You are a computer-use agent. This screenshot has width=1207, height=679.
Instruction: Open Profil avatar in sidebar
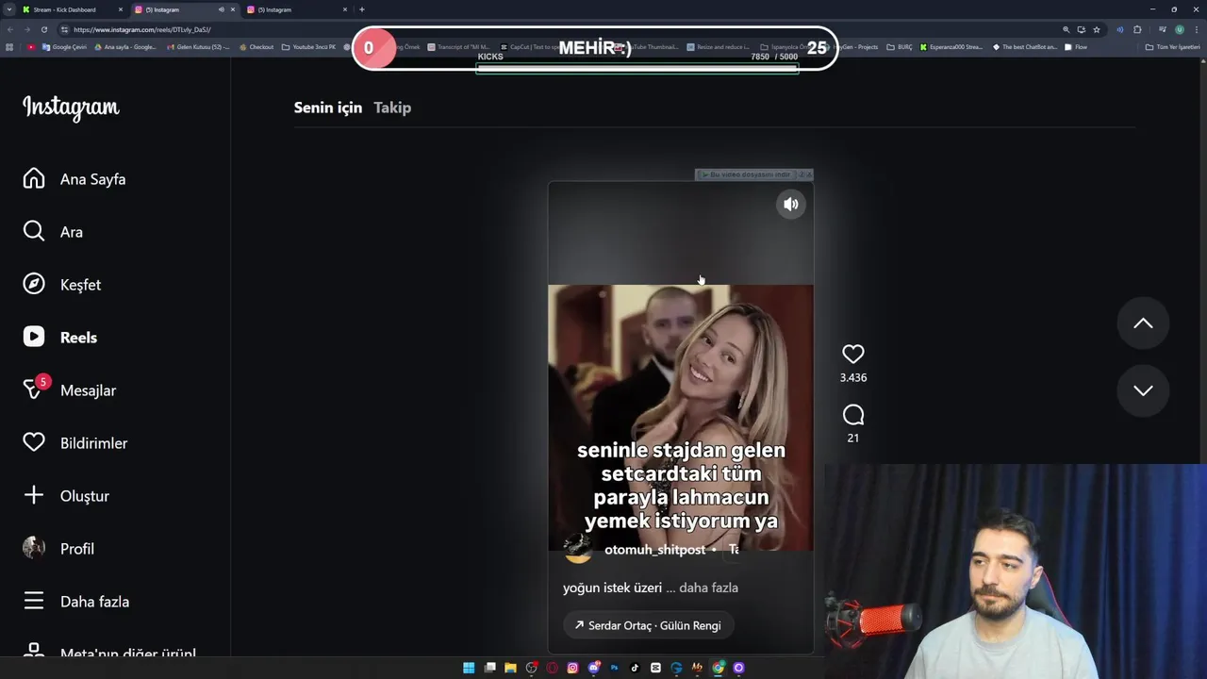pyautogui.click(x=34, y=548)
